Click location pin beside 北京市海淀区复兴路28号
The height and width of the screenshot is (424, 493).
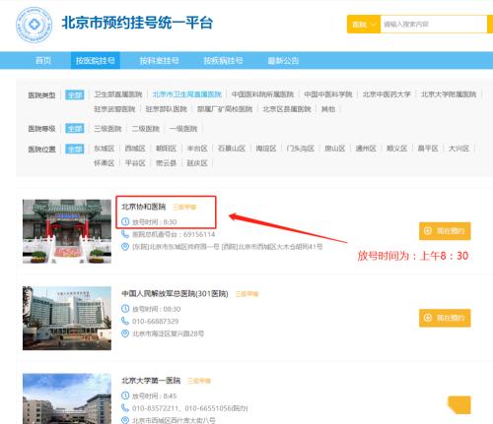click(x=125, y=333)
